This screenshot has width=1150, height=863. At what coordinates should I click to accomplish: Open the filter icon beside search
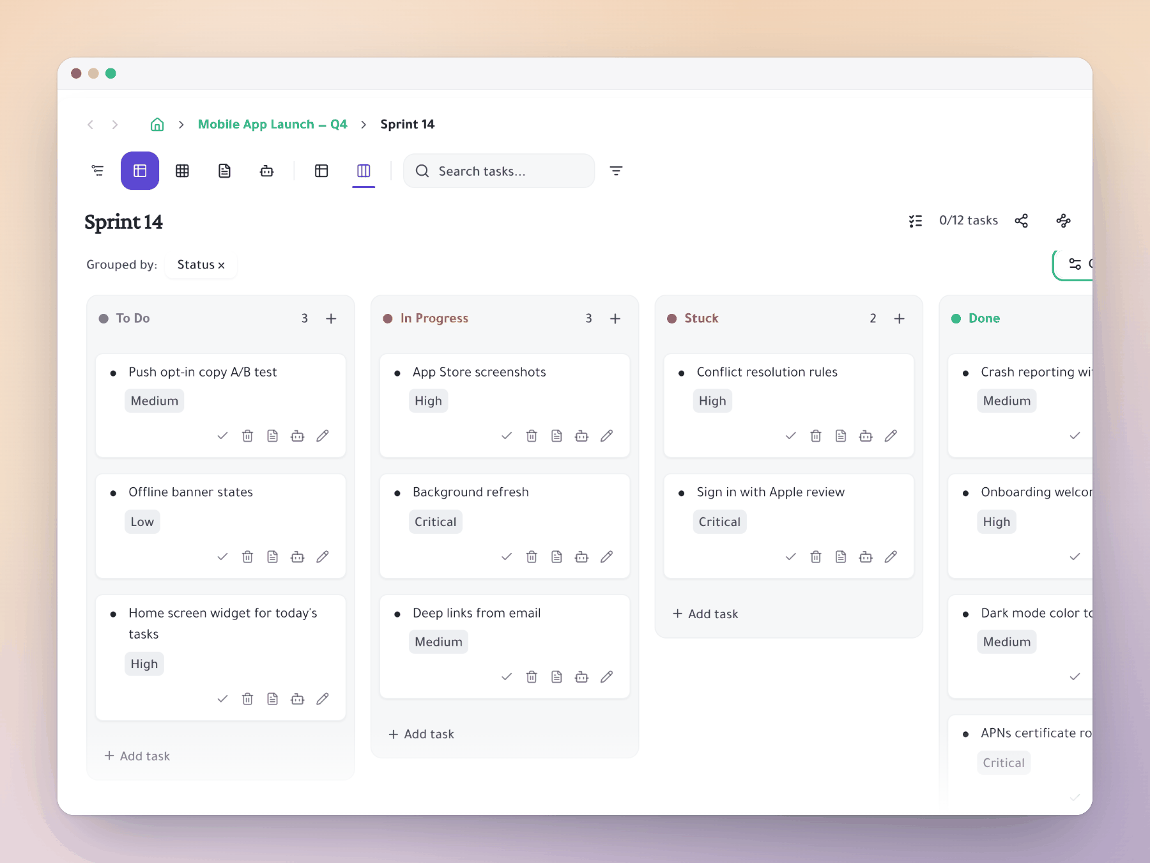[x=616, y=171]
